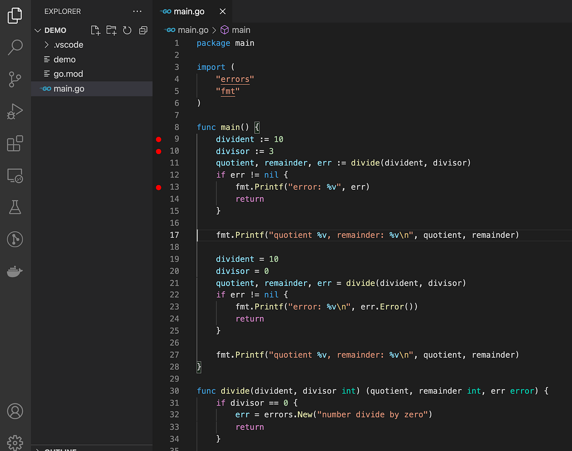Click the Refresh Explorer icon
The image size is (572, 451).
[x=127, y=30]
